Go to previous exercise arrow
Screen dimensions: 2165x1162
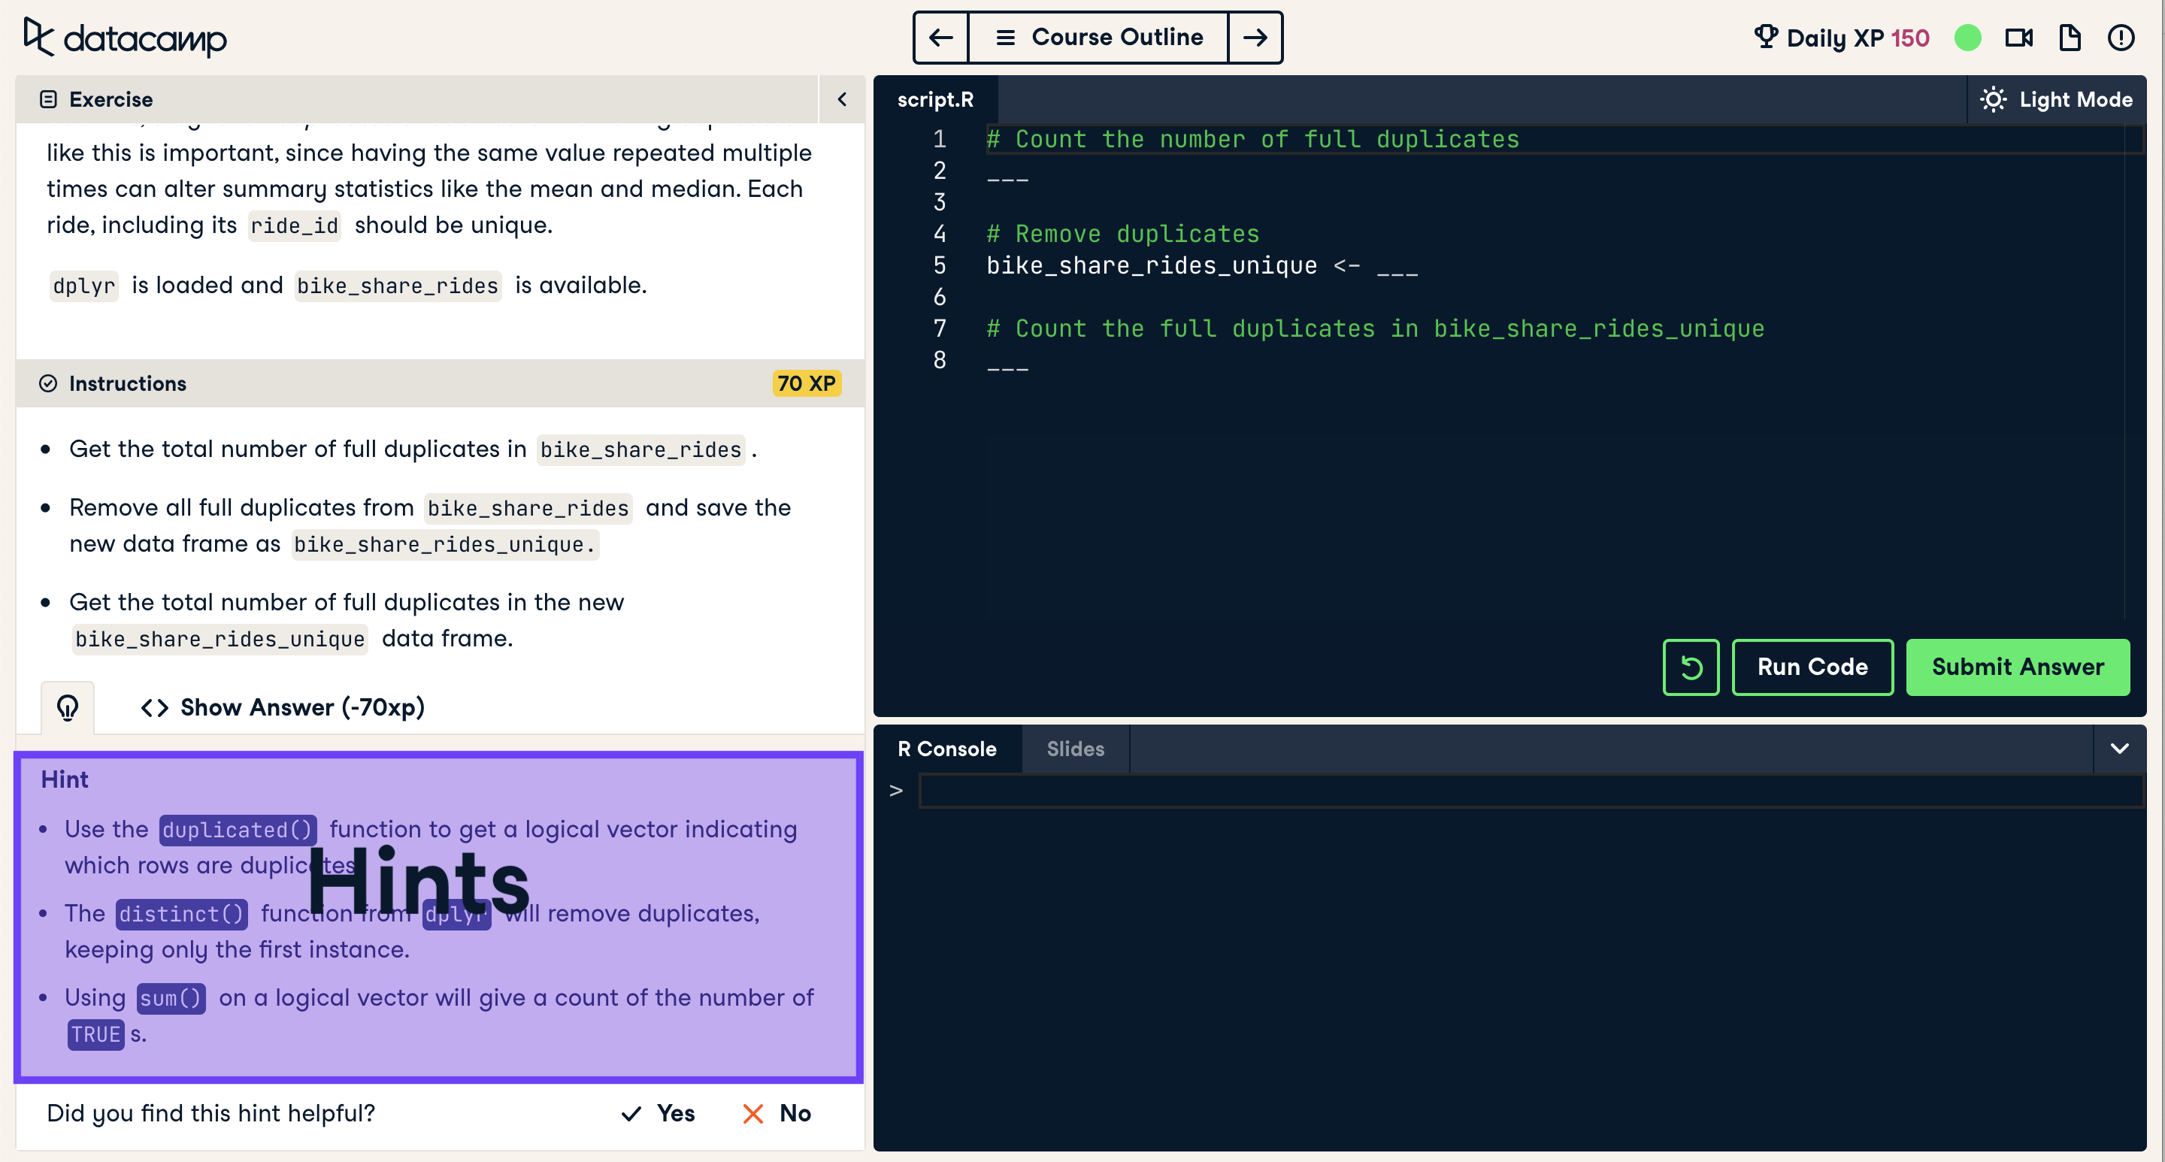click(940, 37)
